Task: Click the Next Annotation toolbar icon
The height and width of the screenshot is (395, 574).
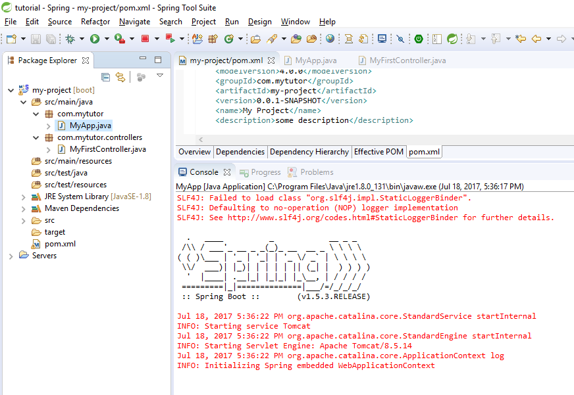Action: [471, 39]
